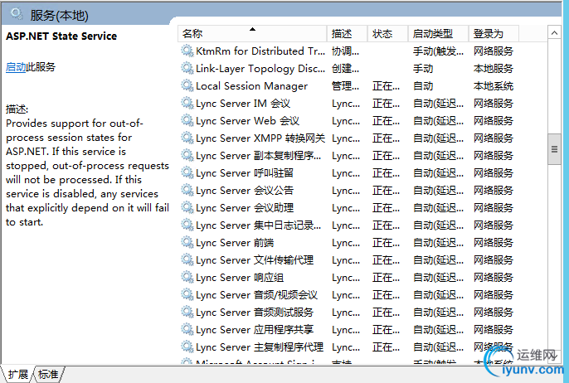The image size is (569, 383).
Task: Select the Lync Server XMPP 转换网关 name
Action: [x=260, y=138]
